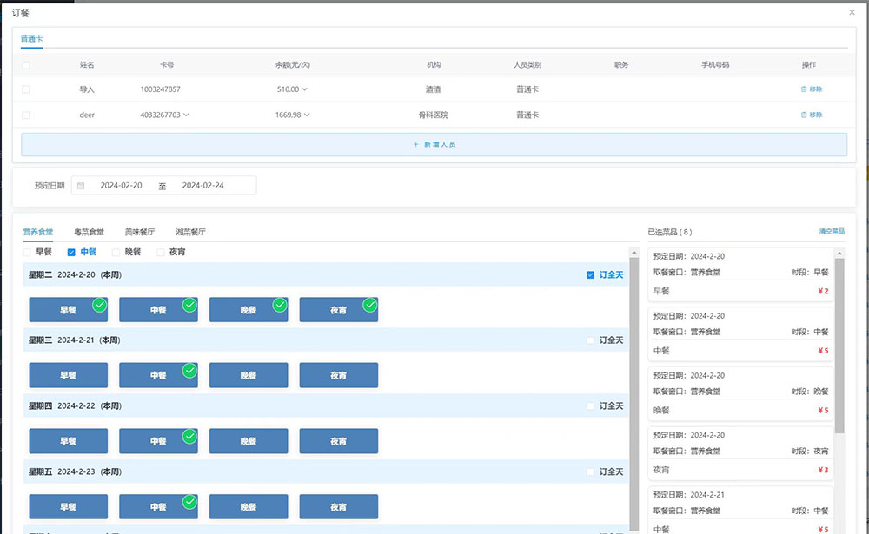Image resolution: width=869 pixels, height=534 pixels.
Task: Uncheck the 中餐 filter checkbox
Action: pyautogui.click(x=71, y=253)
